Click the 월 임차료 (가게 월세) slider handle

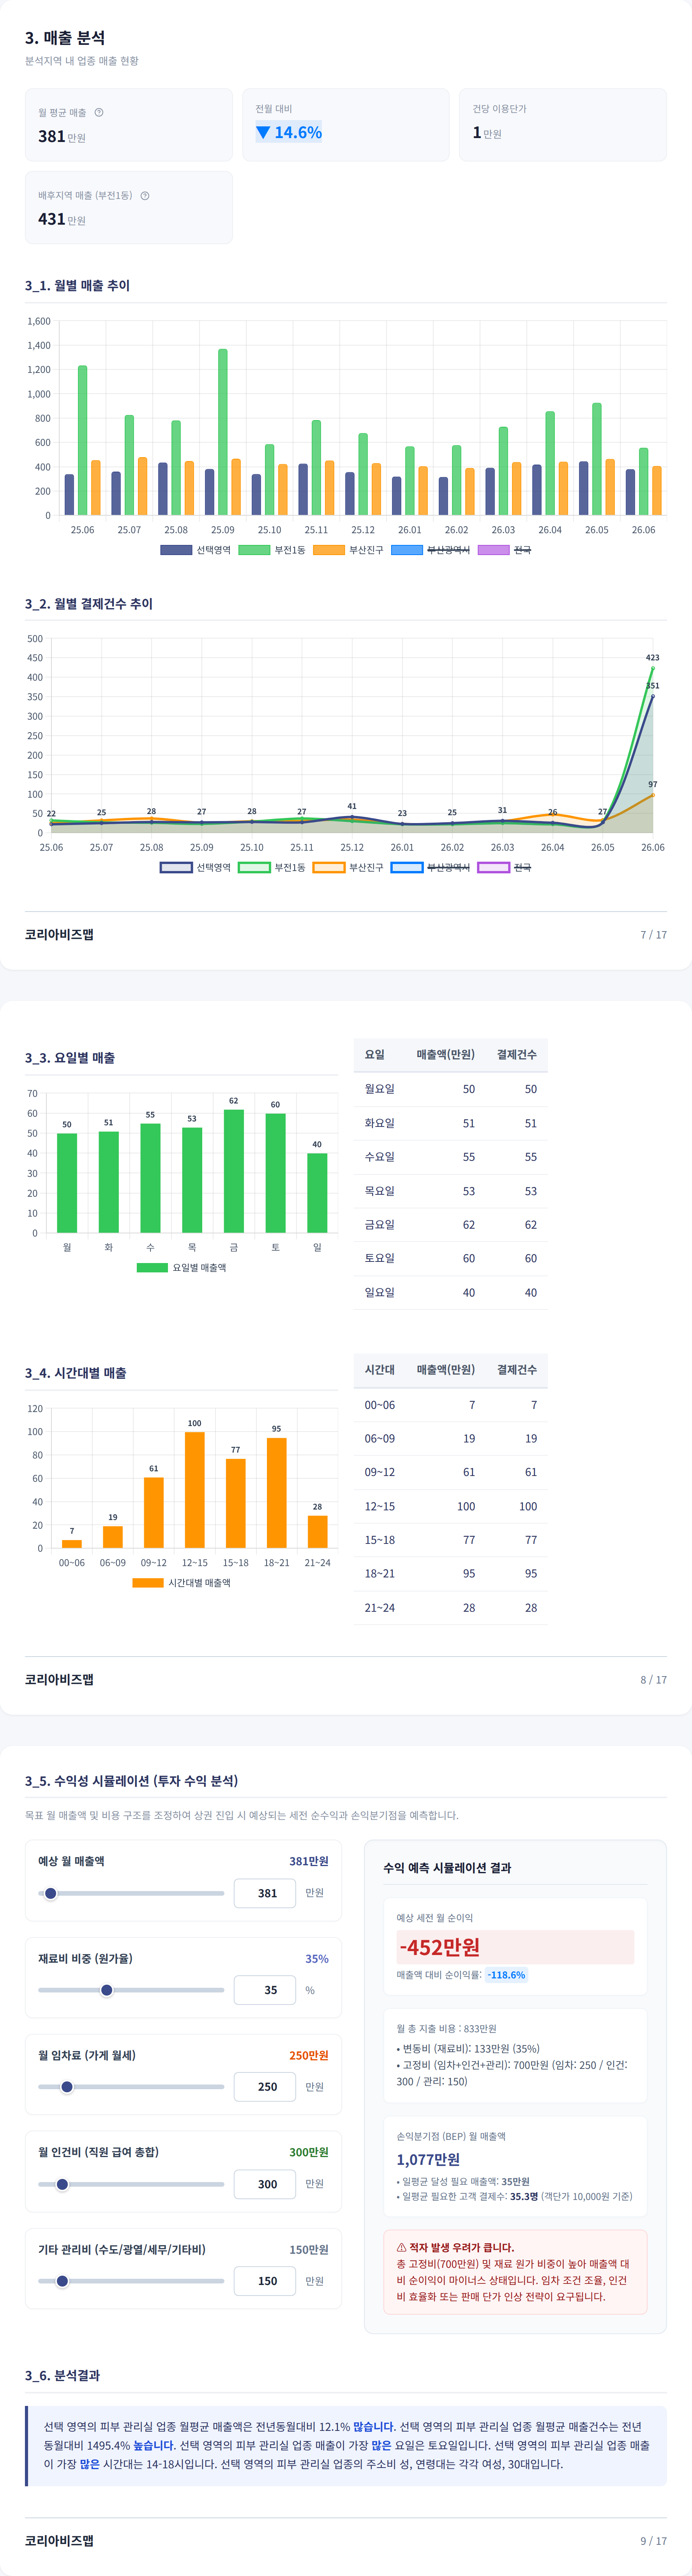[x=67, y=2087]
